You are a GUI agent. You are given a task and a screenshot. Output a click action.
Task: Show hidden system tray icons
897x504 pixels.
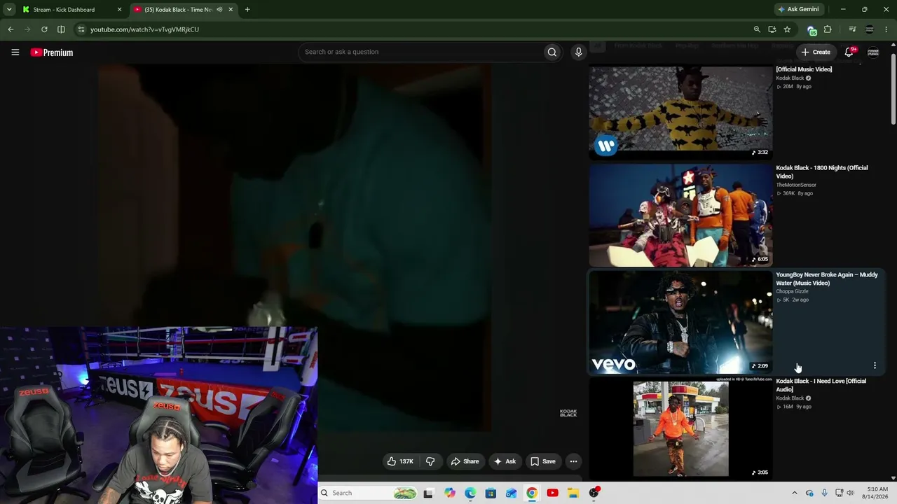[795, 493]
